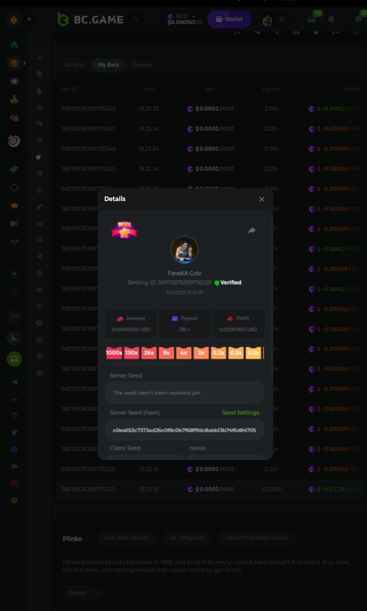
Task: Open the Seed Settings link
Action: point(240,412)
